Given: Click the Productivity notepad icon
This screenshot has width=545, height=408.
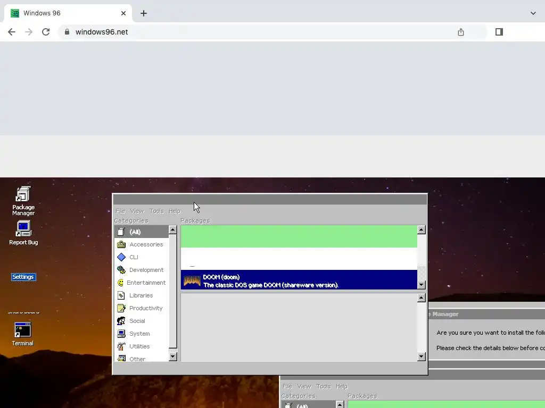Looking at the screenshot, I should pos(121,308).
